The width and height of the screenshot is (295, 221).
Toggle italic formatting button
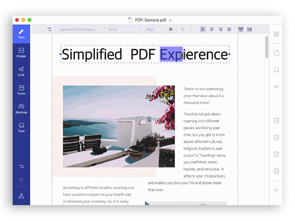(191, 29)
